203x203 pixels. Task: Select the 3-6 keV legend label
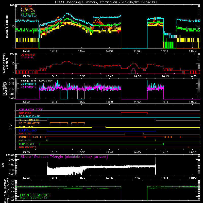(26, 6)
